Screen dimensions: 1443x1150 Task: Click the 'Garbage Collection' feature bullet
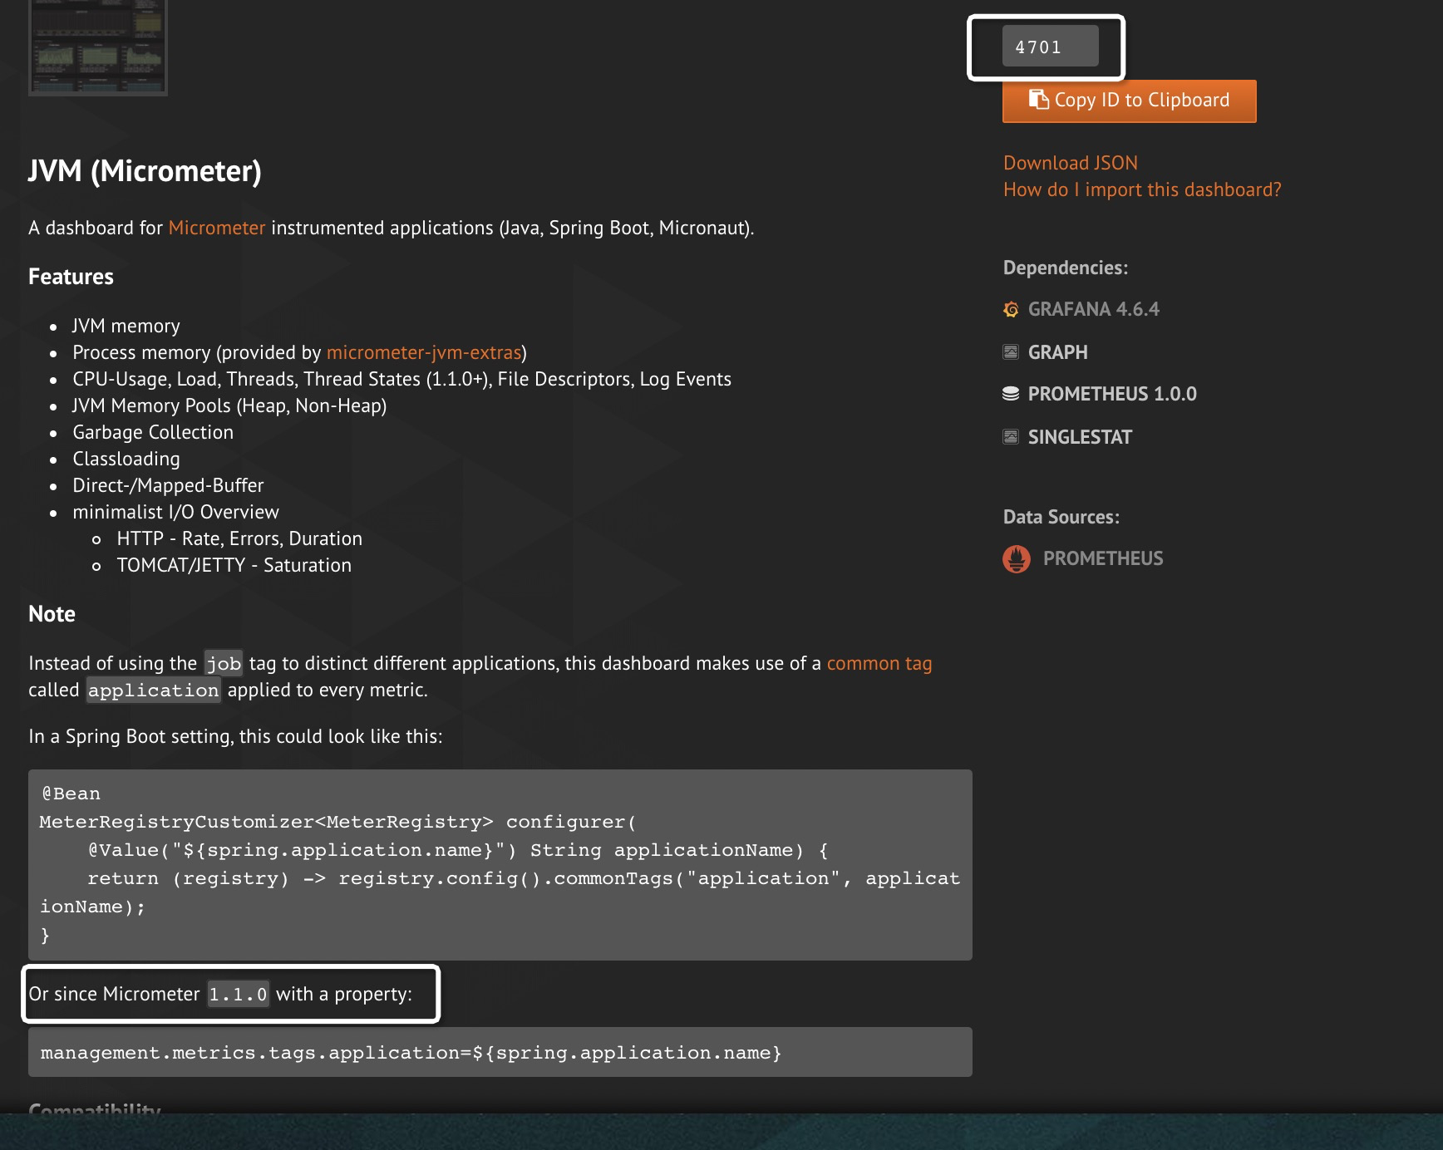pyautogui.click(x=153, y=432)
